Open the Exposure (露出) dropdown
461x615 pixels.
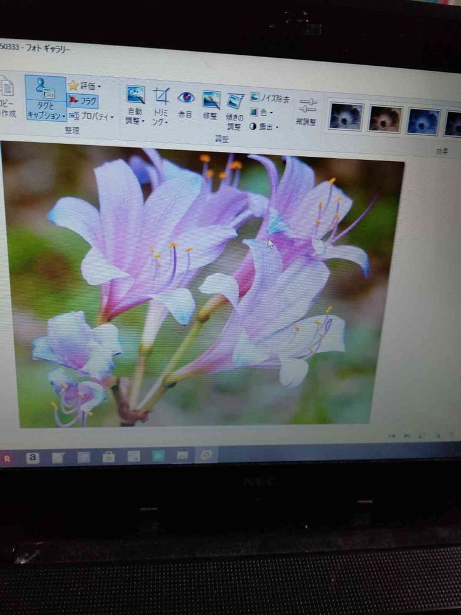point(264,127)
